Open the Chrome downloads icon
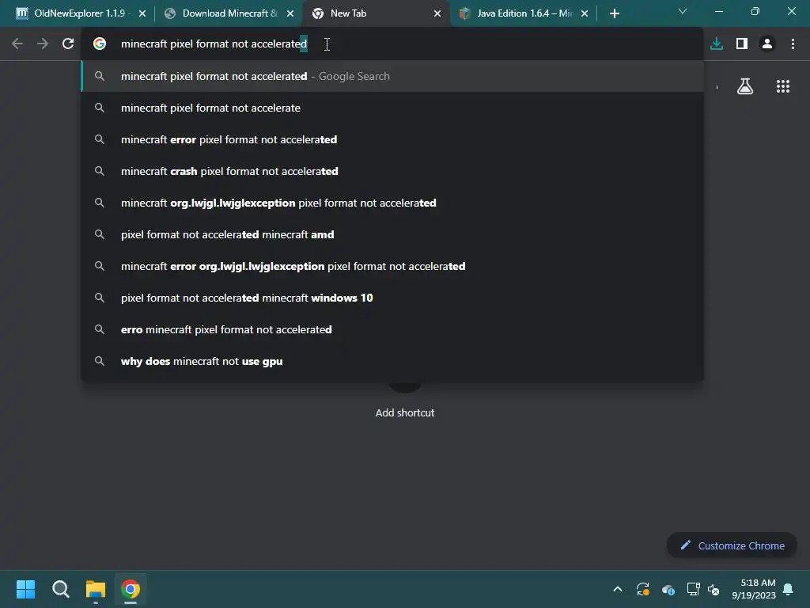 coord(717,44)
